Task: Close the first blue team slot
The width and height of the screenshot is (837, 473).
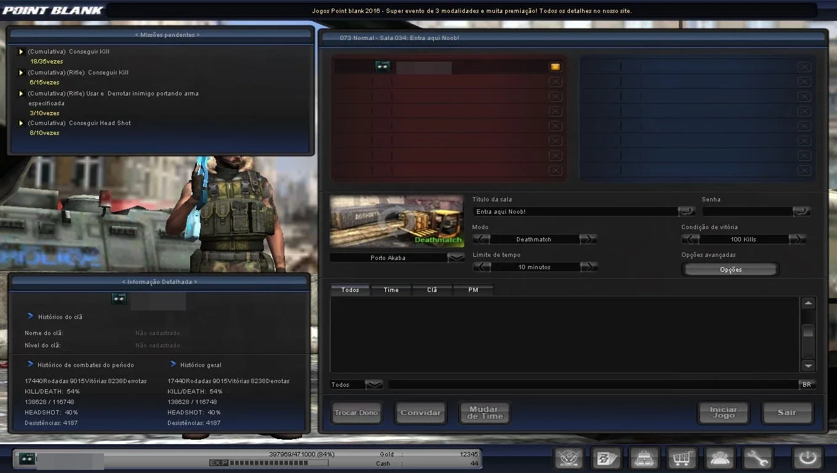Action: pos(804,67)
